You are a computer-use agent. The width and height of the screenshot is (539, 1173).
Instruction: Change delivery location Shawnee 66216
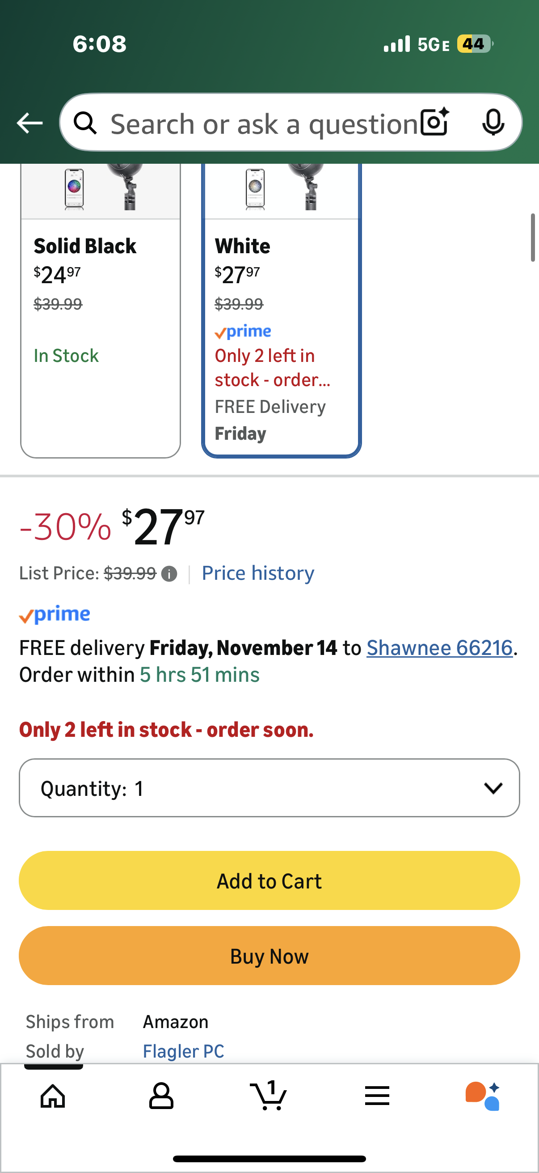(439, 647)
